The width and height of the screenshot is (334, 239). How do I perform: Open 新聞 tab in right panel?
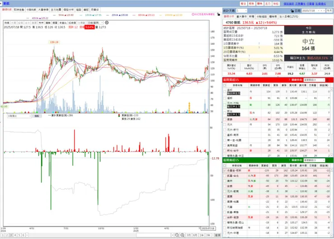[x=251, y=16]
